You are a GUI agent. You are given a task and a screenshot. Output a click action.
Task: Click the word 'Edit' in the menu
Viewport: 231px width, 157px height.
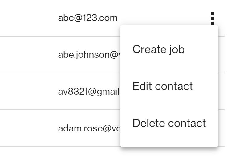point(142,86)
